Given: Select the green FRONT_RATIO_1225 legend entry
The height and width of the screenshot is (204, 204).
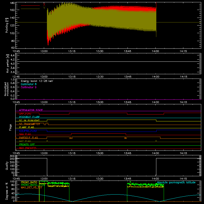Looking at the screenshot, I should (x=33, y=185).
